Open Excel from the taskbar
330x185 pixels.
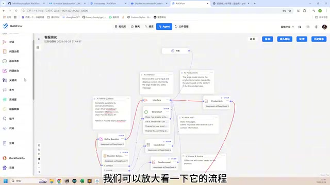[x=82, y=181]
